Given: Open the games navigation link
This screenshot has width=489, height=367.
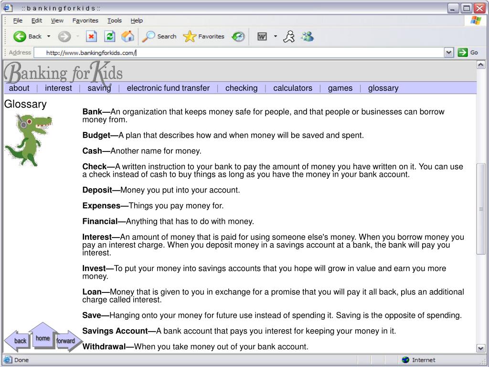Looking at the screenshot, I should [340, 88].
